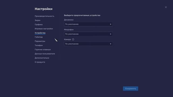This screenshot has height=97, width=173.
Task: Click the Камера label
Action: coord(67,39)
